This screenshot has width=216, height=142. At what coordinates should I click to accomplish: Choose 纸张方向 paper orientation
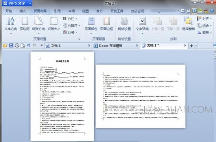click(x=39, y=24)
